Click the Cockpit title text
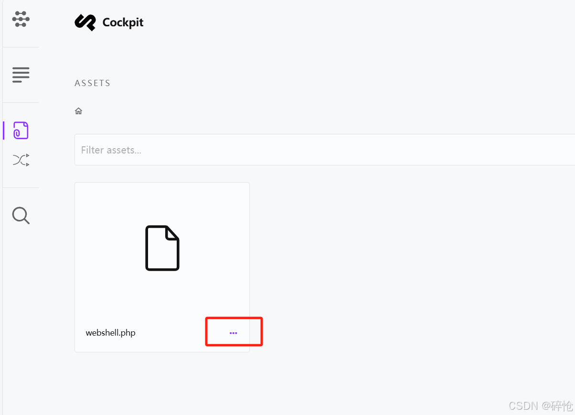This screenshot has height=415, width=575. [123, 22]
